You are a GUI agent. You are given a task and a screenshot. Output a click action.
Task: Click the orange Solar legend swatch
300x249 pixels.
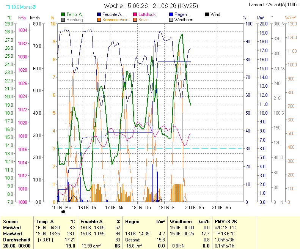point(135,20)
